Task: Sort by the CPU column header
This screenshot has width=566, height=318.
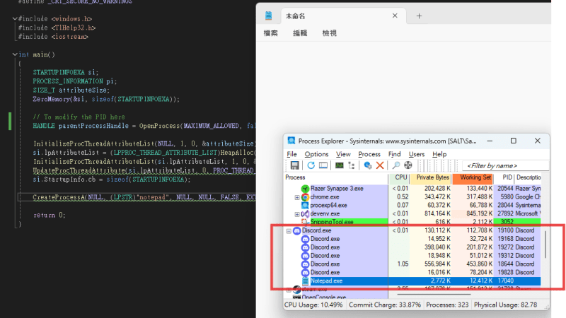Action: (399, 178)
